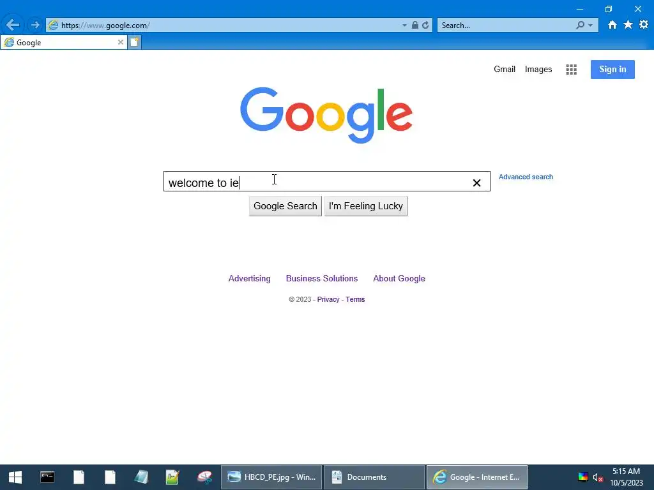
Task: Click the Refresh icon in address bar
Action: pyautogui.click(x=425, y=25)
